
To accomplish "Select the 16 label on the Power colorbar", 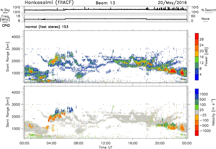I will (x=201, y=57).
